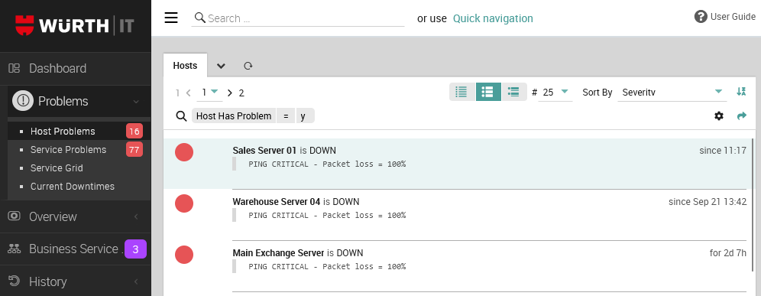This screenshot has width=761, height=296.
Task: Click the filter value y chip
Action: 306,116
